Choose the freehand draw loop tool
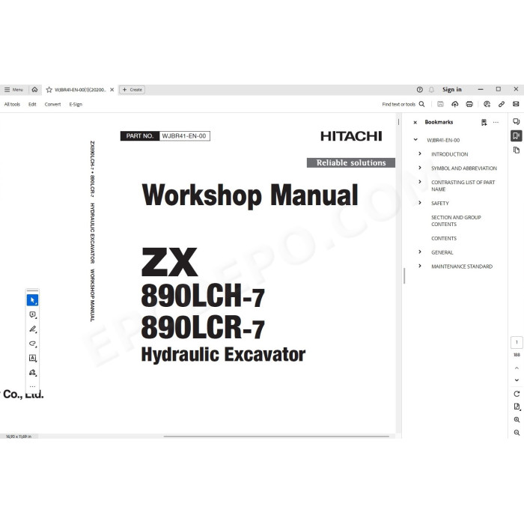This screenshot has width=524, height=524. [32, 344]
